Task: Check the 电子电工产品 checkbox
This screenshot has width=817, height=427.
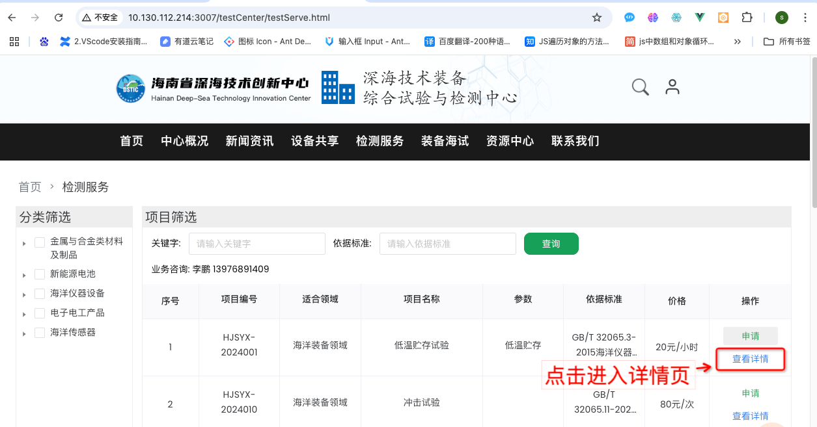Action: tap(40, 313)
